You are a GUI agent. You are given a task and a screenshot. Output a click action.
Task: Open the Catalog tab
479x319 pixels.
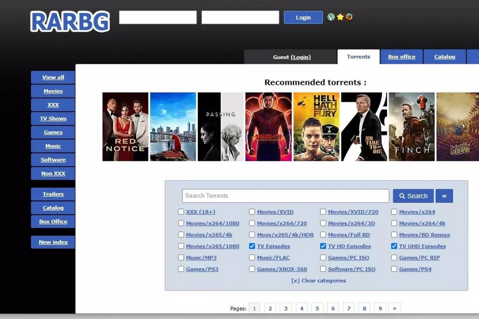coord(445,57)
